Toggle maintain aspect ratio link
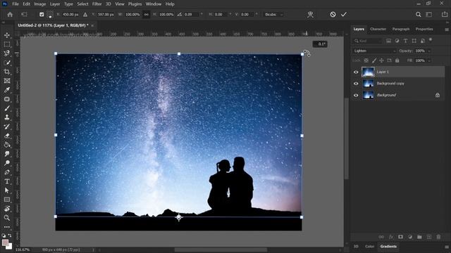Screen dimensions: 451x253 [146, 14]
